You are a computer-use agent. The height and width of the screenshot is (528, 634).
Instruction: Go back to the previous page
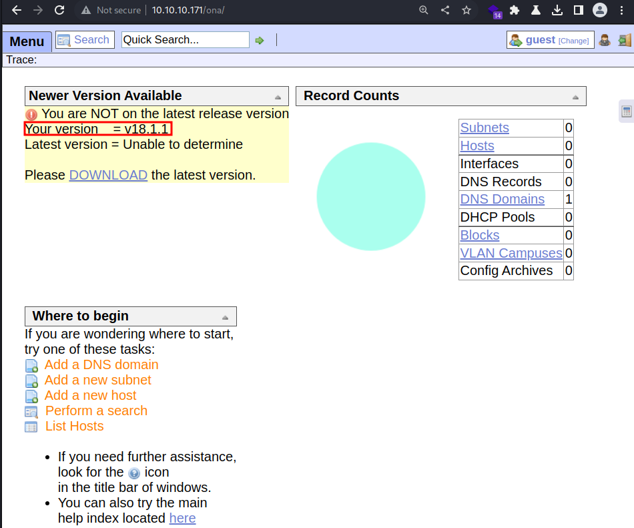click(x=17, y=10)
